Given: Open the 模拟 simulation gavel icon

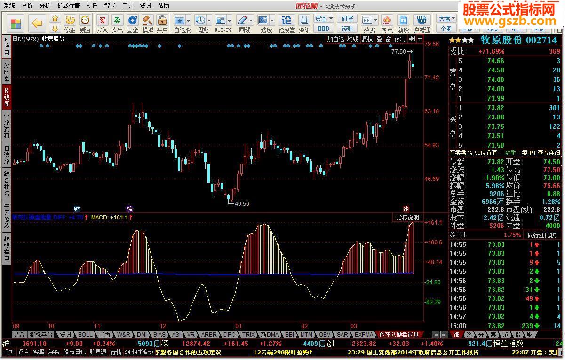Looking at the screenshot, I should click(147, 23).
